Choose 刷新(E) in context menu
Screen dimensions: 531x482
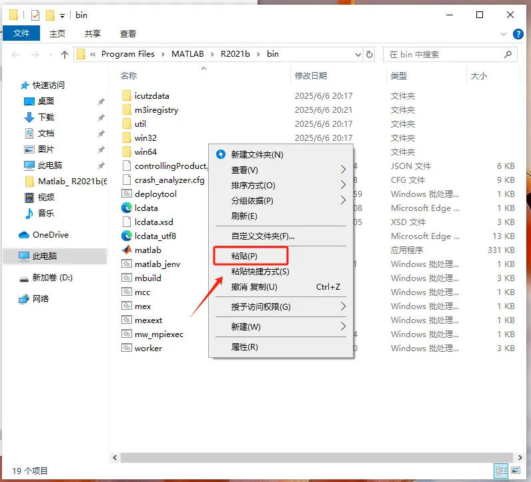pos(281,216)
